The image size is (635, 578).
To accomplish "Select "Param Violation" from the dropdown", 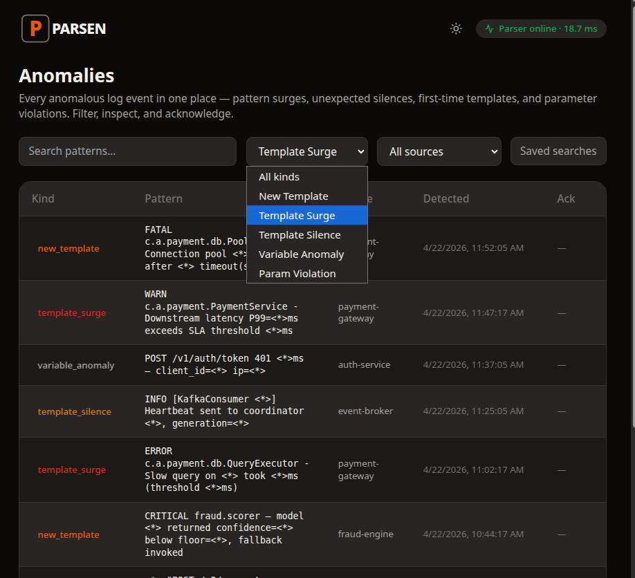I will point(297,273).
